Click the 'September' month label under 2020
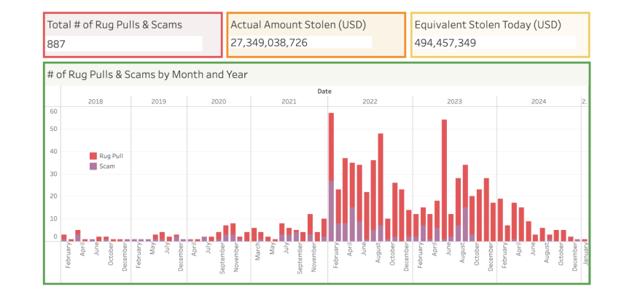 click(222, 258)
